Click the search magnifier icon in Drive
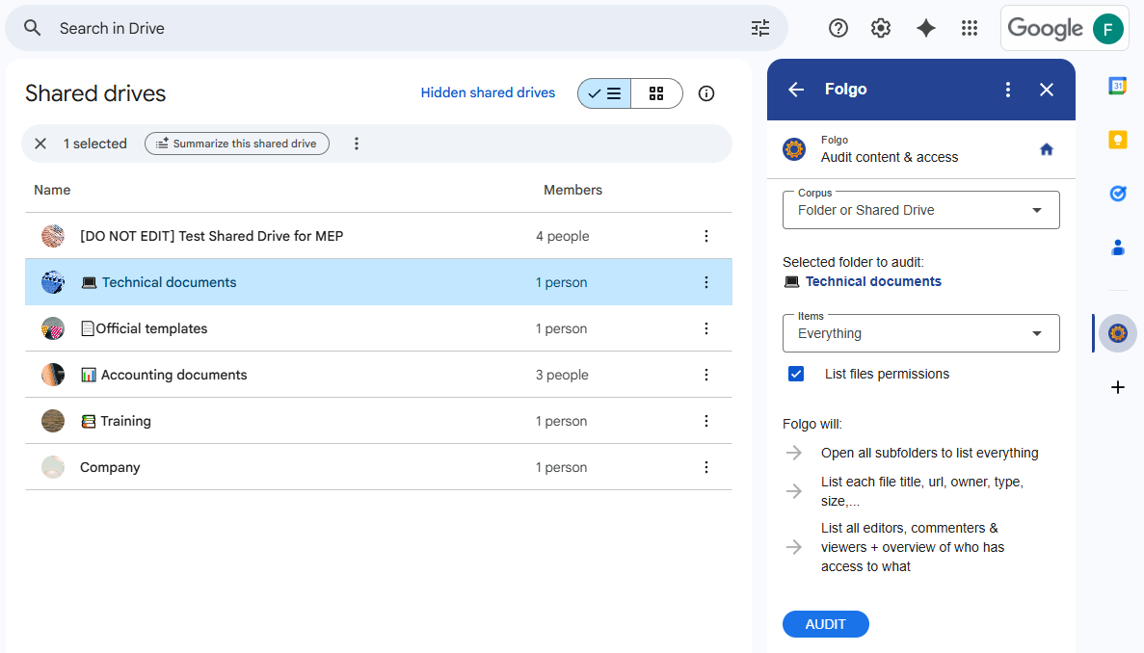The image size is (1144, 653). click(32, 28)
